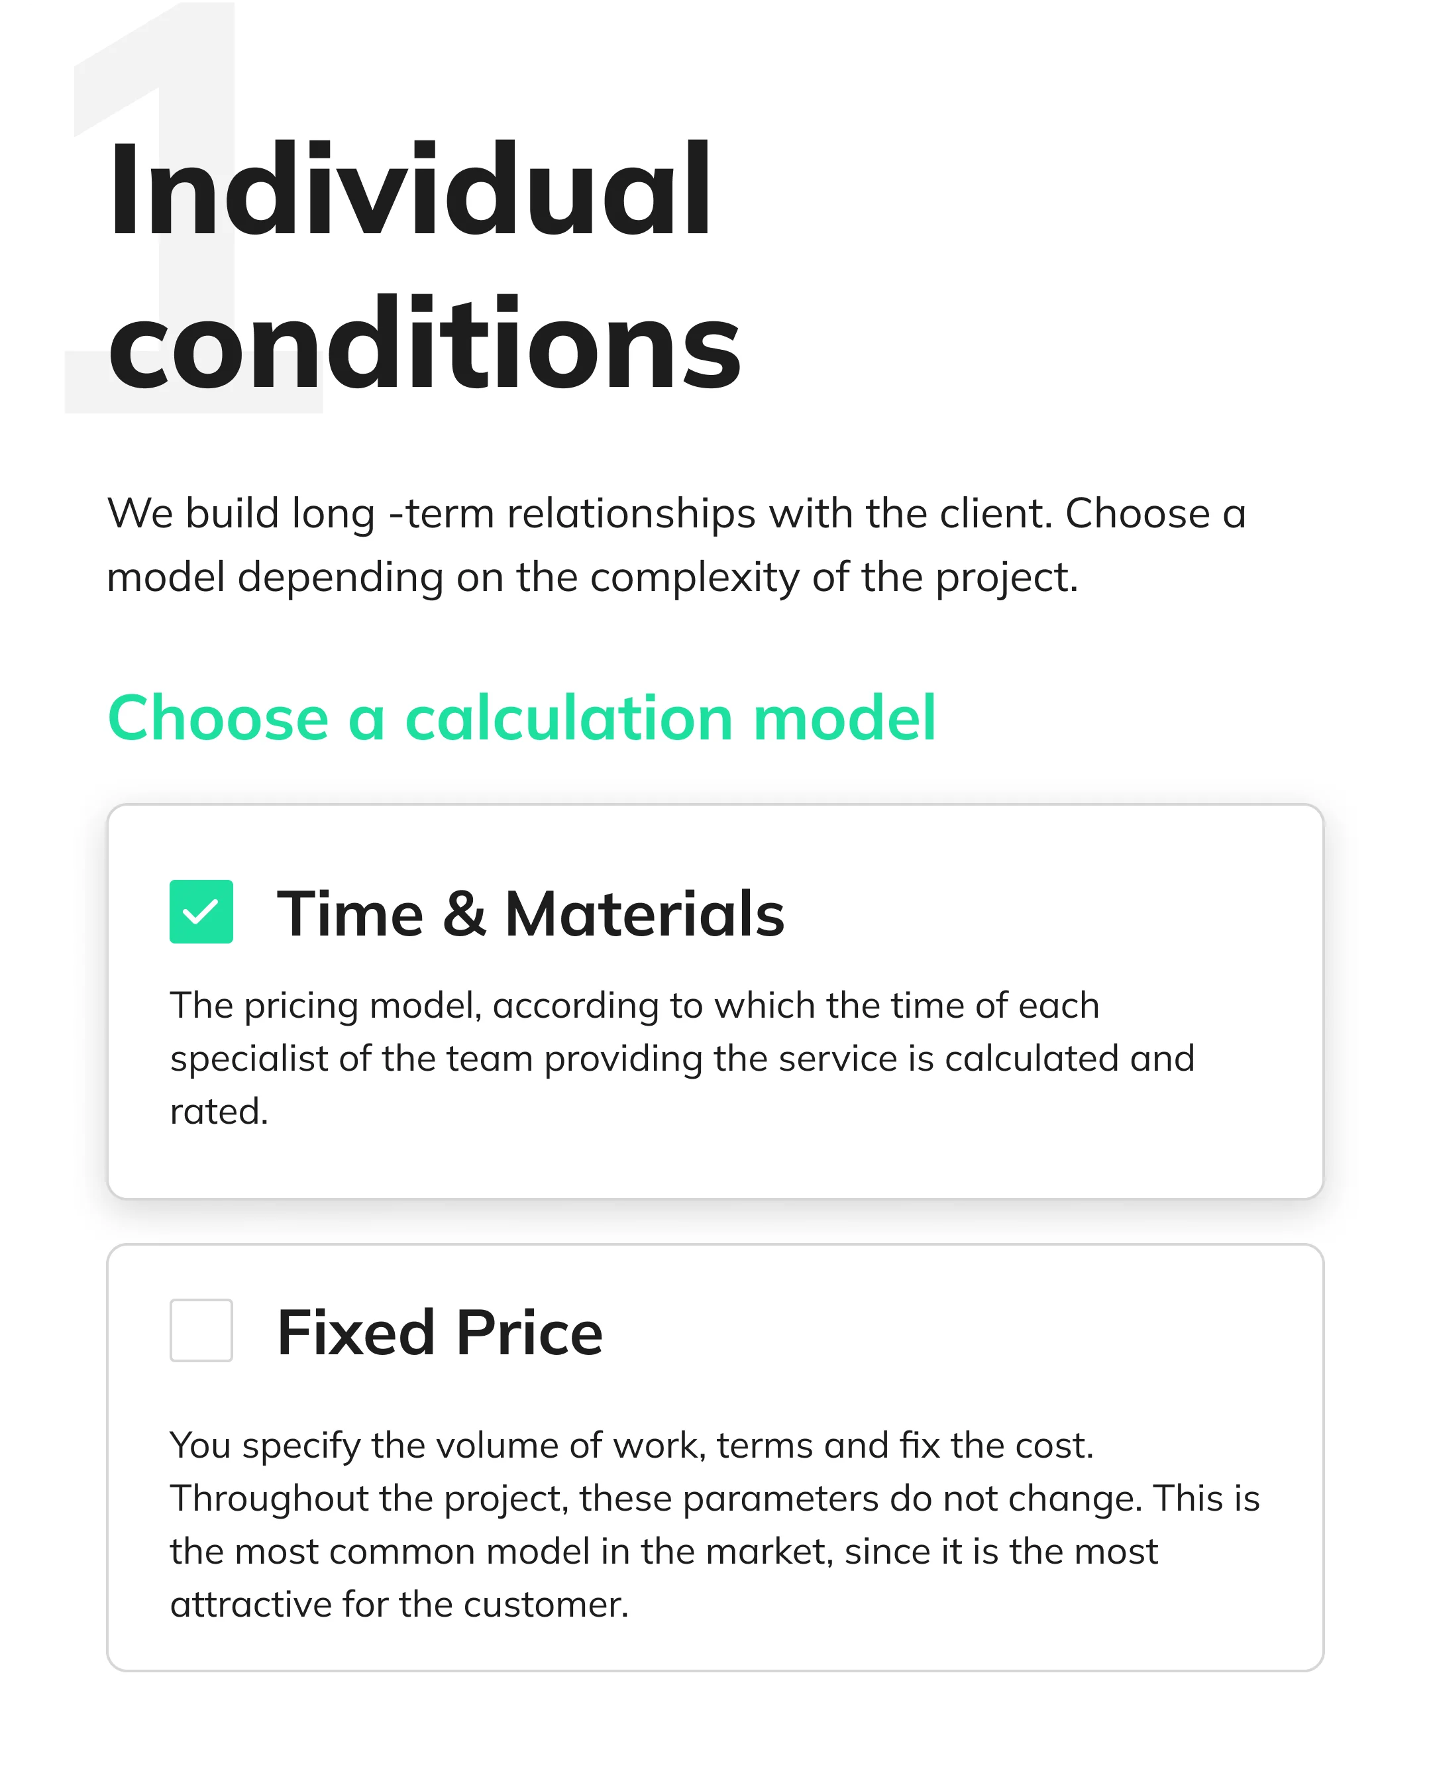Click "You specify the volume of work" line
1431x1777 pixels.
(x=631, y=1446)
